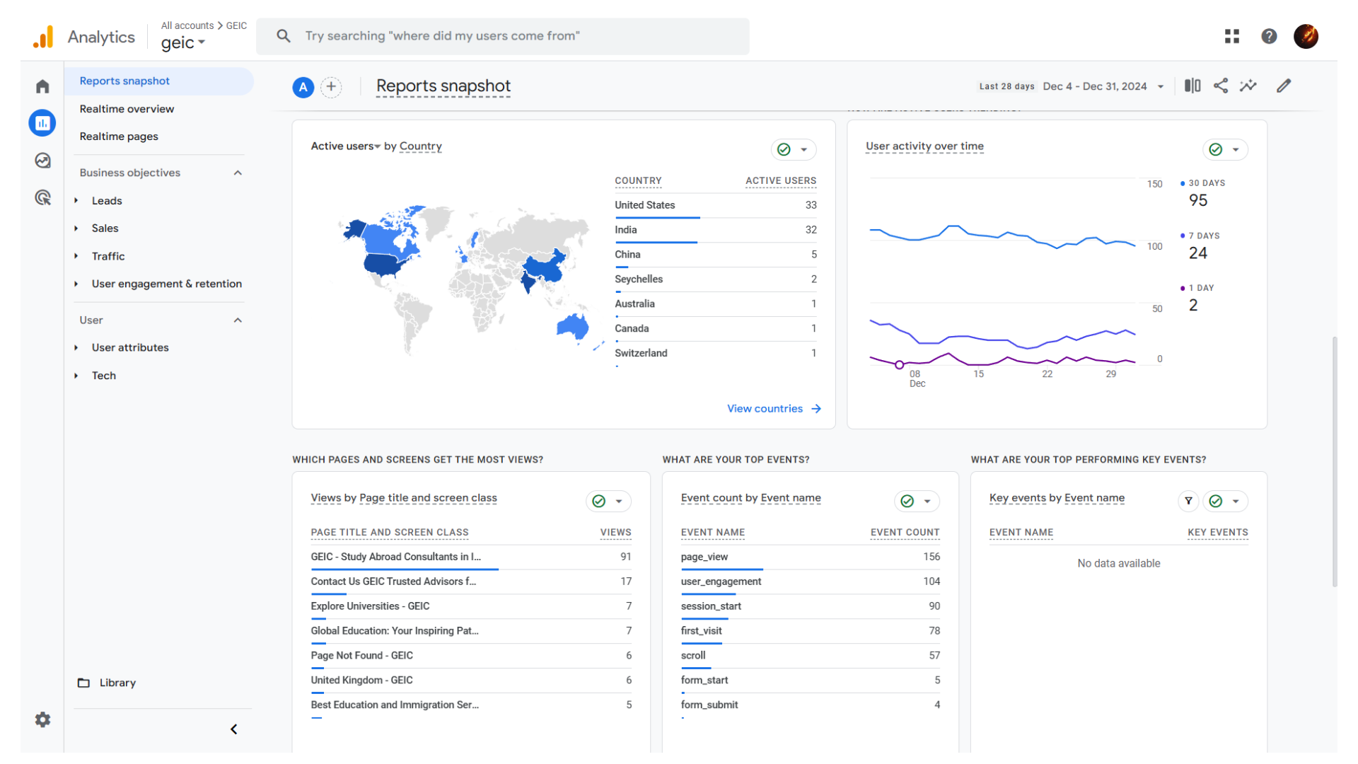Add a comparison with the plus icon
Screen dimensions: 1358x764
331,87
